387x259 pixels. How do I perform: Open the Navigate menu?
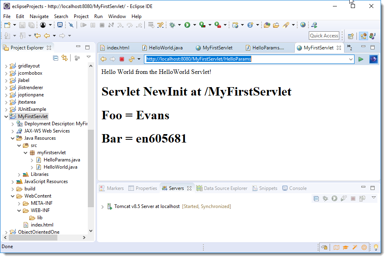(39, 16)
